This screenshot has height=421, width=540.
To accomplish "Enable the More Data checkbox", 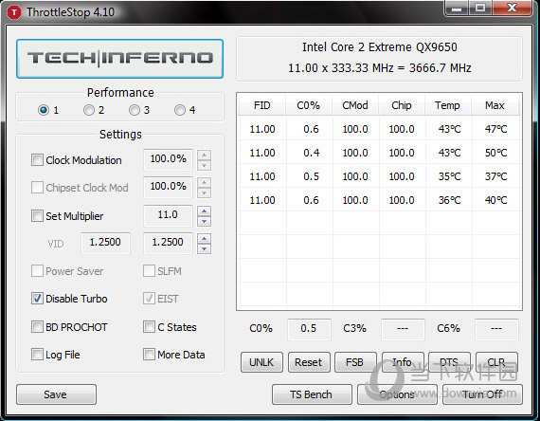I will point(149,354).
